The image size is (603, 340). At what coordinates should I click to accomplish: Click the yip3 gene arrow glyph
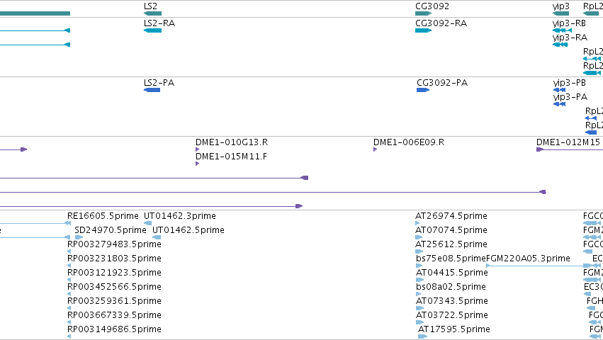560,13
